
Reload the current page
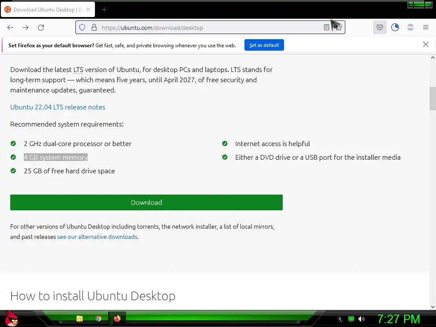pyautogui.click(x=41, y=28)
